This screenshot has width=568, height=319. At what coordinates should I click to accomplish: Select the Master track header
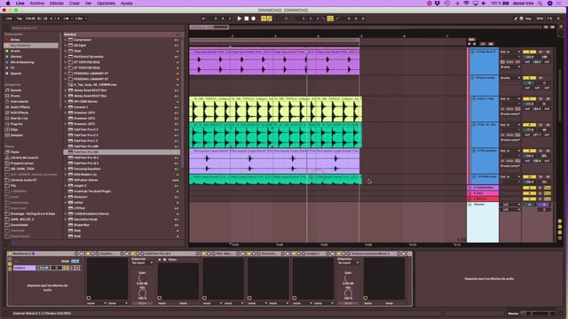(483, 222)
